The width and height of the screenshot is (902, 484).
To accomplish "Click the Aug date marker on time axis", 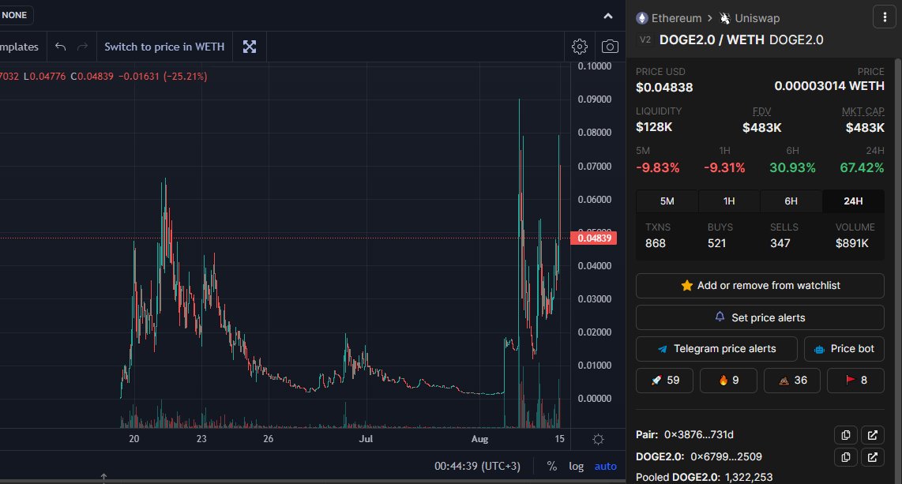I will pyautogui.click(x=479, y=439).
